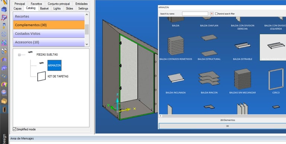Image resolution: width=286 pixels, height=144 pixels.
Task: Click the red and blue frame tool icon
Action: tap(4, 18)
